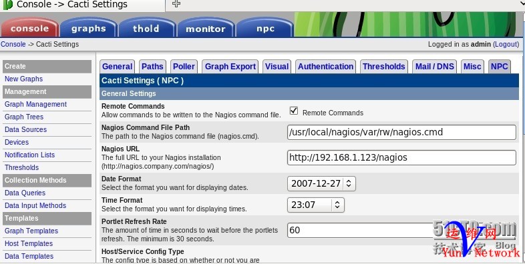Select the Poller settings tab
The image size is (525, 264).
pyautogui.click(x=184, y=67)
